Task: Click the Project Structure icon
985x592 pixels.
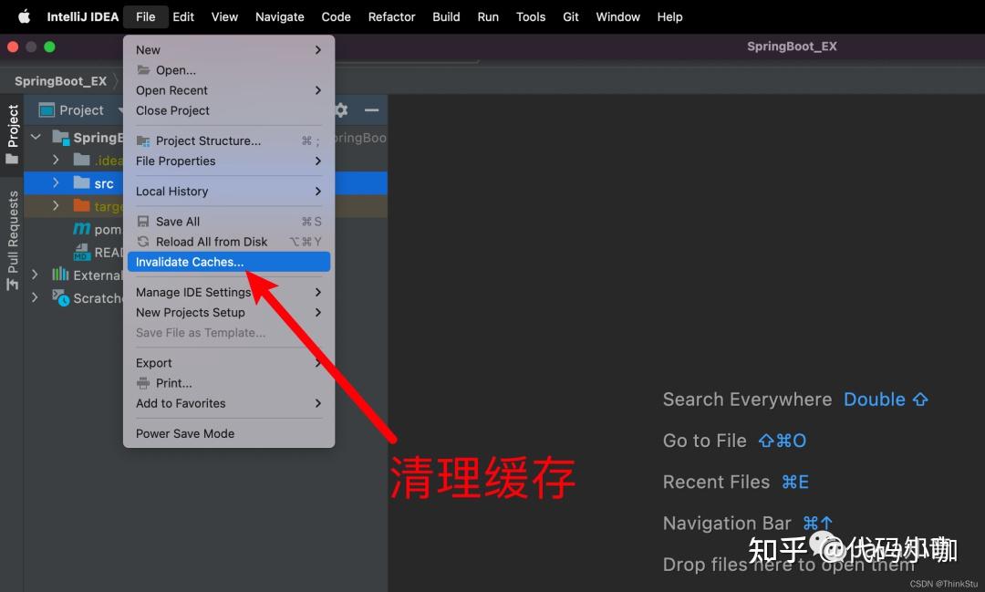Action: [x=143, y=140]
